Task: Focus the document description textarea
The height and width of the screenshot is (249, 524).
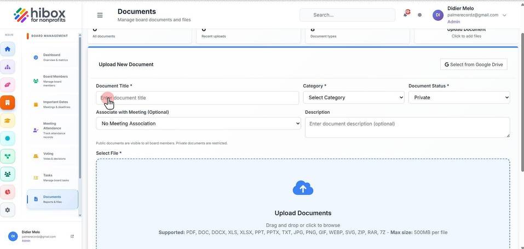Action: point(407,128)
